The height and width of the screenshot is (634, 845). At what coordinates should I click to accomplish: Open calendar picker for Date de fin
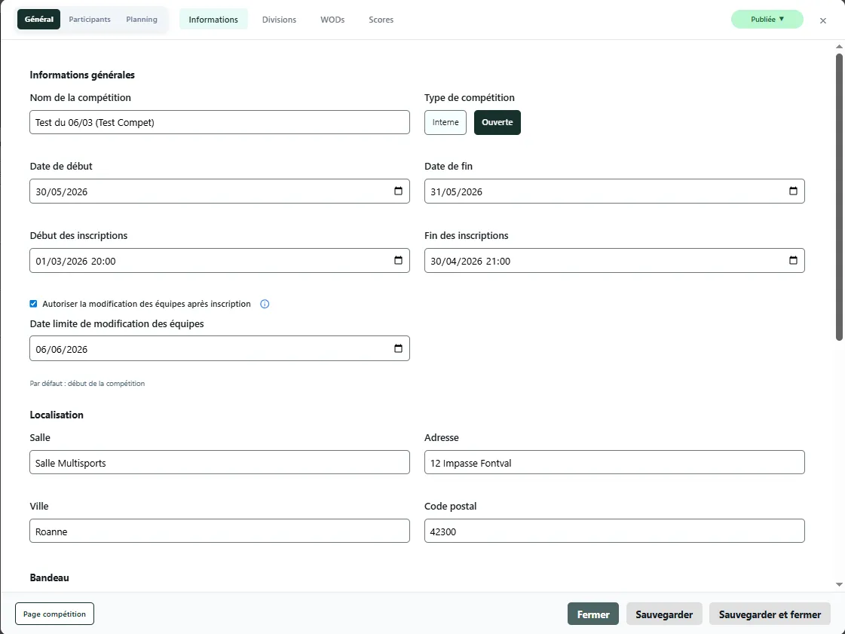pos(793,191)
